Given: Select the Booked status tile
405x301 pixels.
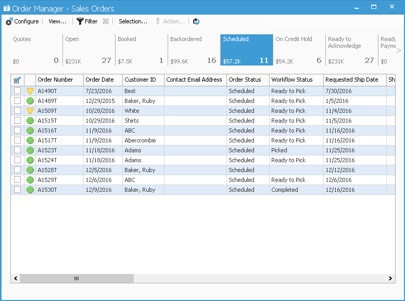Looking at the screenshot, I should 141,50.
